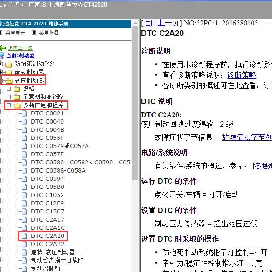Click document icon for DTC C0021
Screen dimensions: 272x272
[24, 114]
